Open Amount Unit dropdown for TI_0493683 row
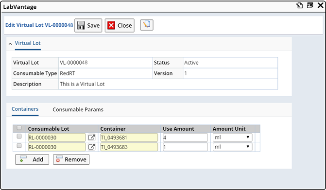The image size is (326, 190). click(x=232, y=147)
